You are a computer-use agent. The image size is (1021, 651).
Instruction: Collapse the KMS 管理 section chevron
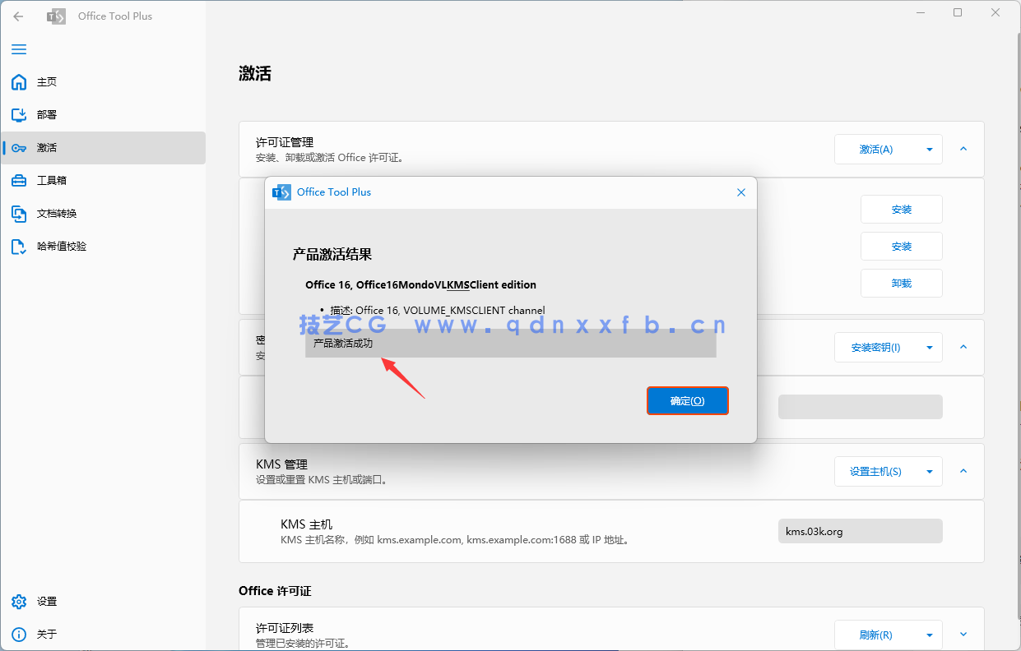point(963,471)
